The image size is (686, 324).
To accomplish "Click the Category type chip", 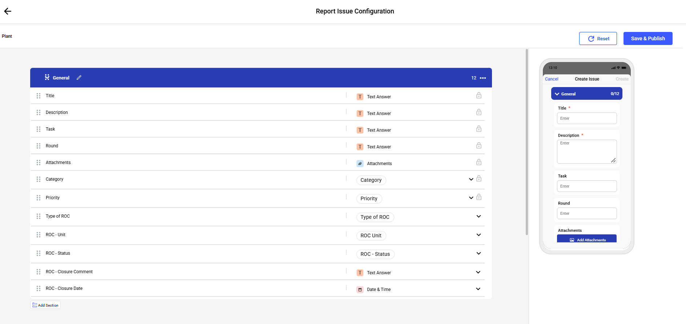I will [x=371, y=180].
